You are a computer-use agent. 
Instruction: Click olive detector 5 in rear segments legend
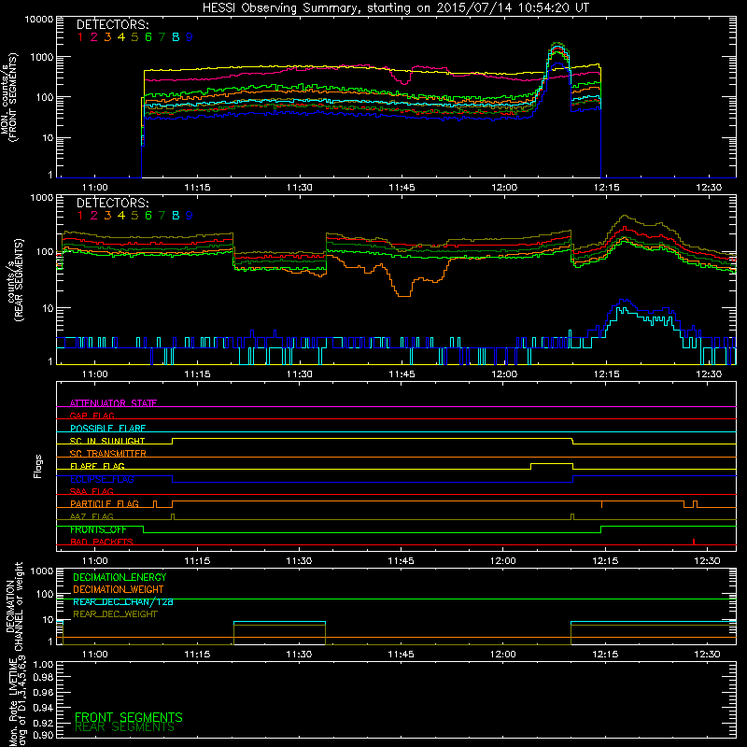(134, 216)
